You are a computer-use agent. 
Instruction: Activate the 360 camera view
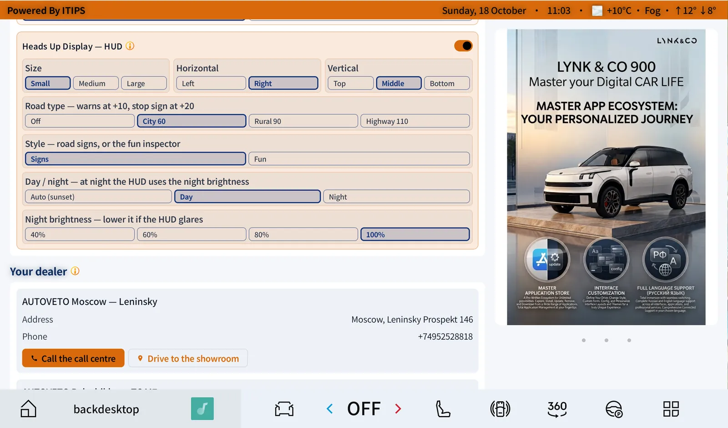pyautogui.click(x=557, y=408)
